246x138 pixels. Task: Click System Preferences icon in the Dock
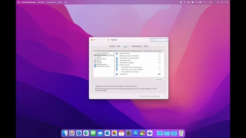[x=128, y=133]
